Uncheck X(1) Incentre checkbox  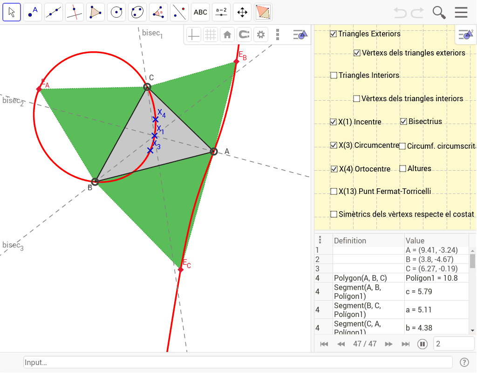point(334,122)
